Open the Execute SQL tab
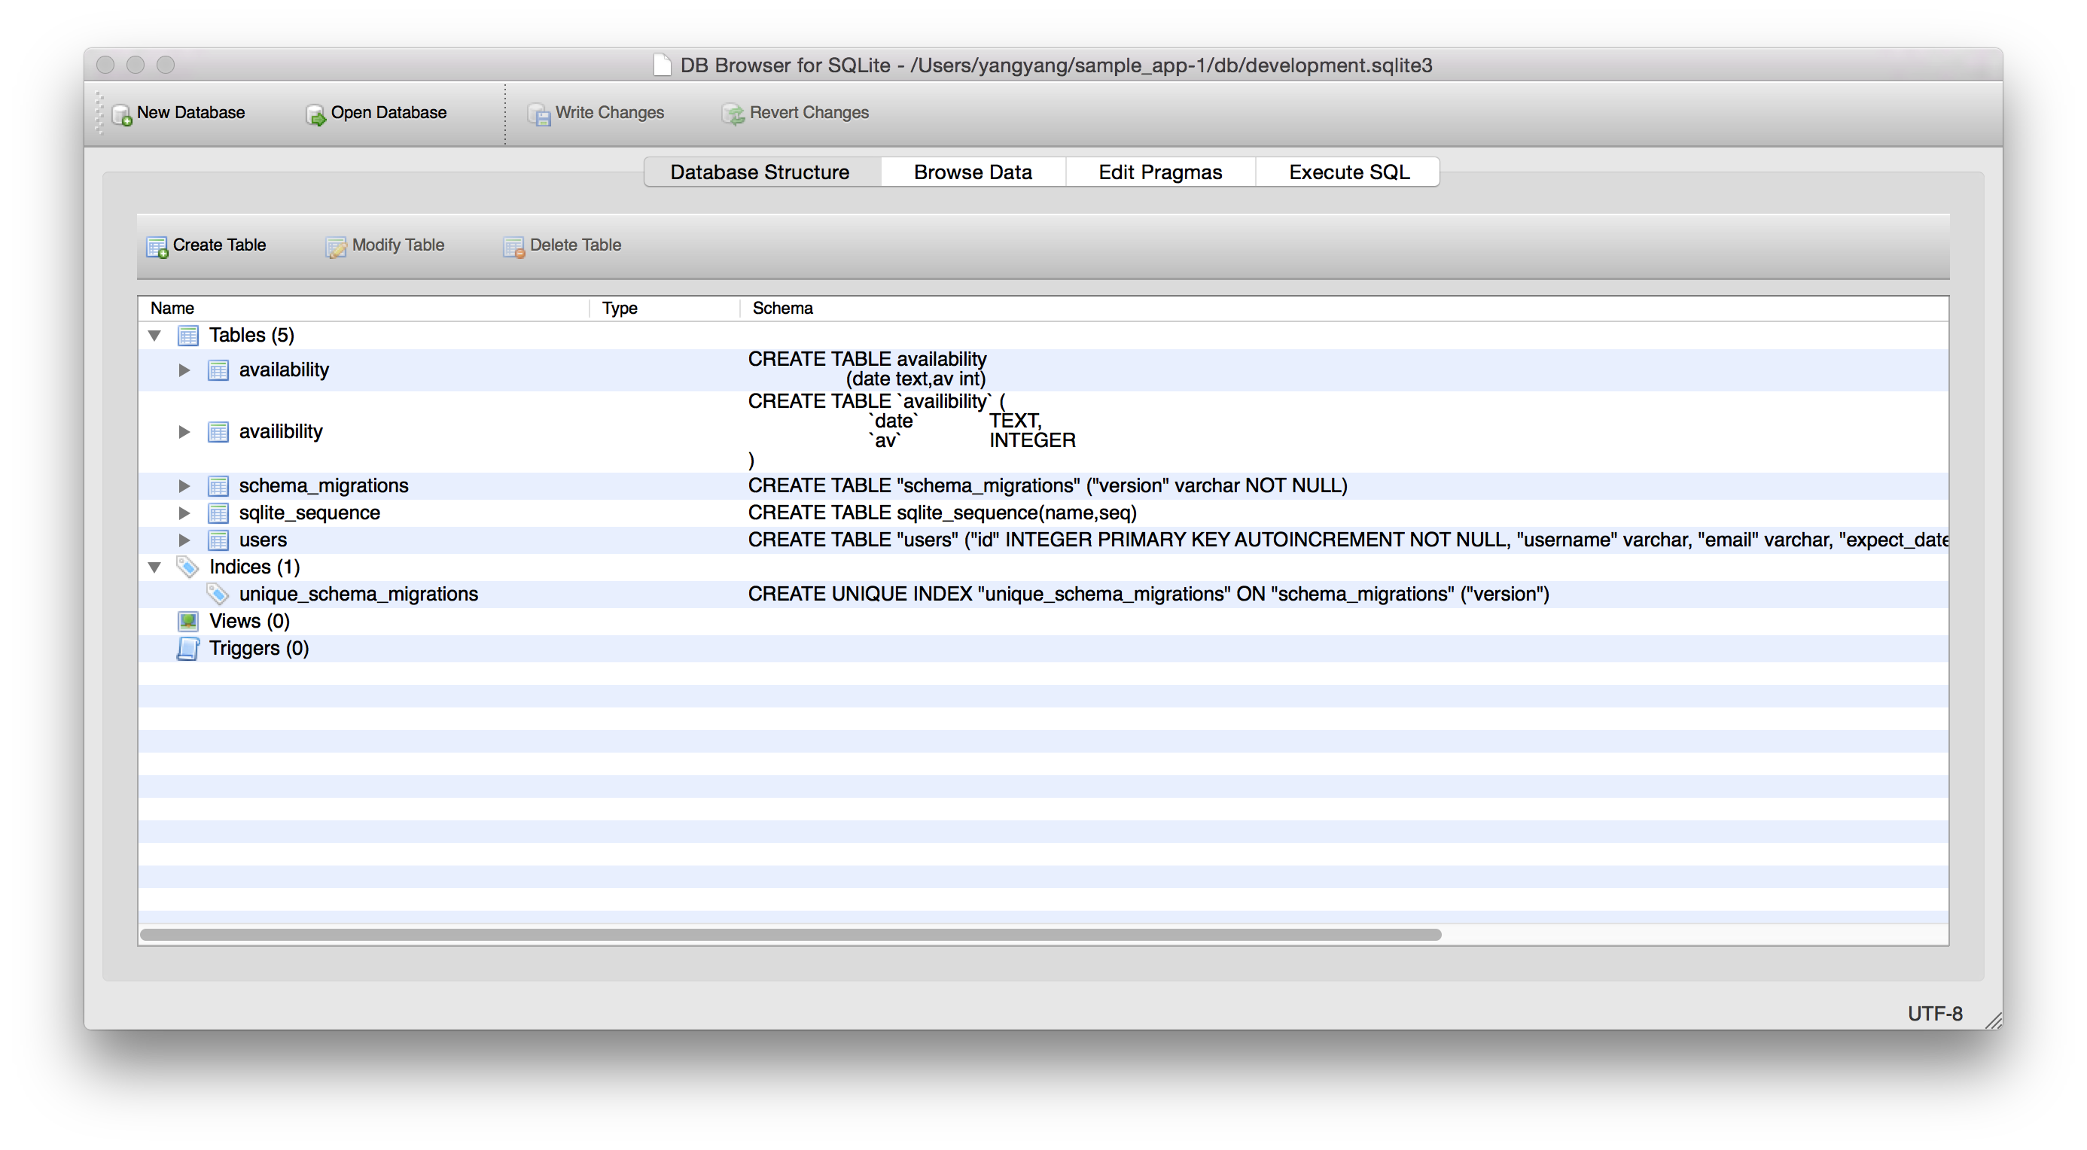Image resolution: width=2087 pixels, height=1150 pixels. click(1348, 172)
